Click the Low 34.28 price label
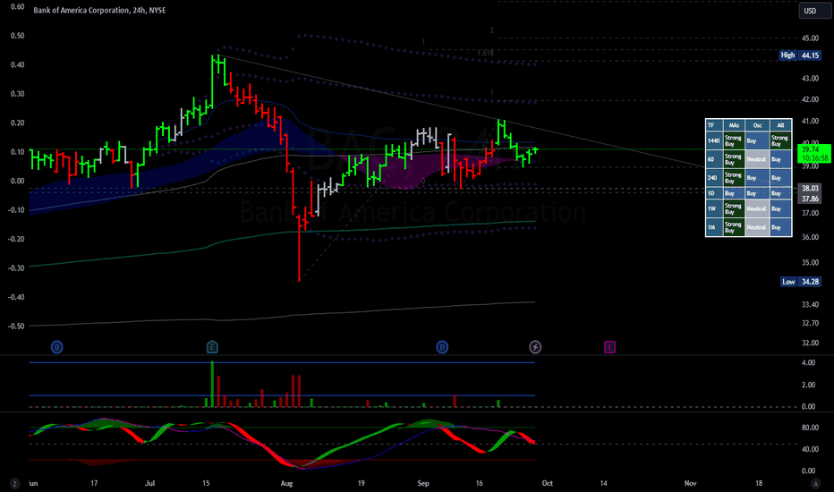Screen dimensions: 834x492 801,282
